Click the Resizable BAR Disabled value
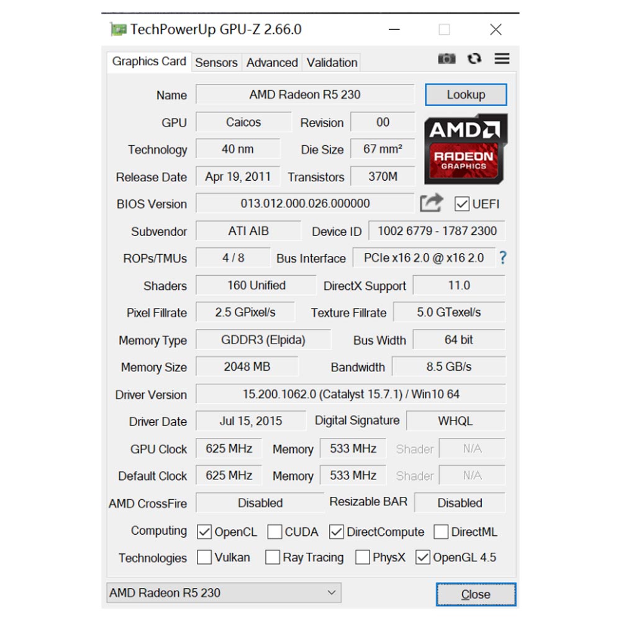Screen dimensions: 621x621 460,503
